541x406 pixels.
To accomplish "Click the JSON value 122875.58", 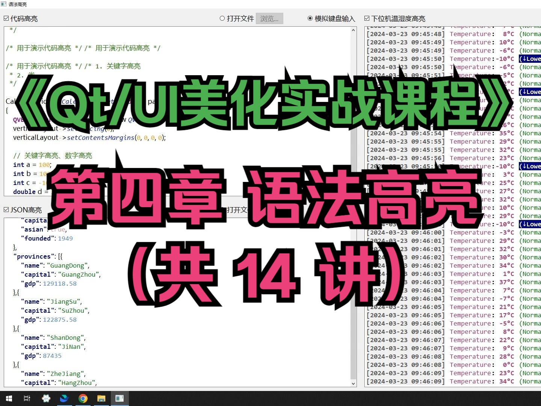I will [60, 320].
